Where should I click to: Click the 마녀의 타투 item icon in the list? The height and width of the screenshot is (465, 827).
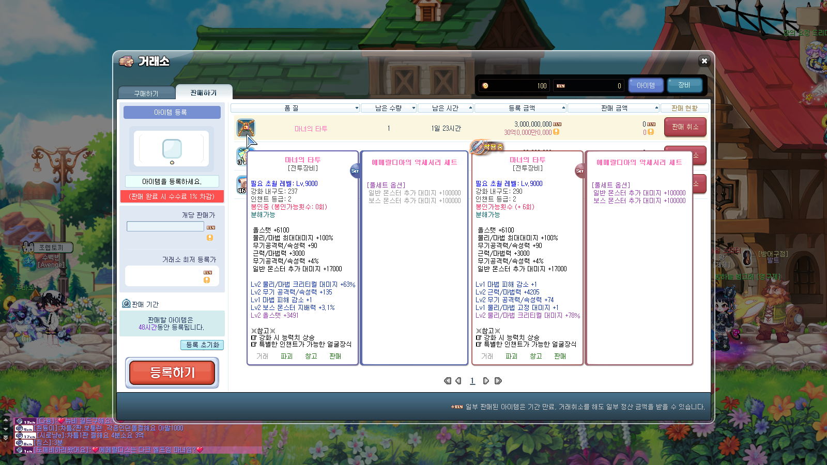[x=246, y=127]
